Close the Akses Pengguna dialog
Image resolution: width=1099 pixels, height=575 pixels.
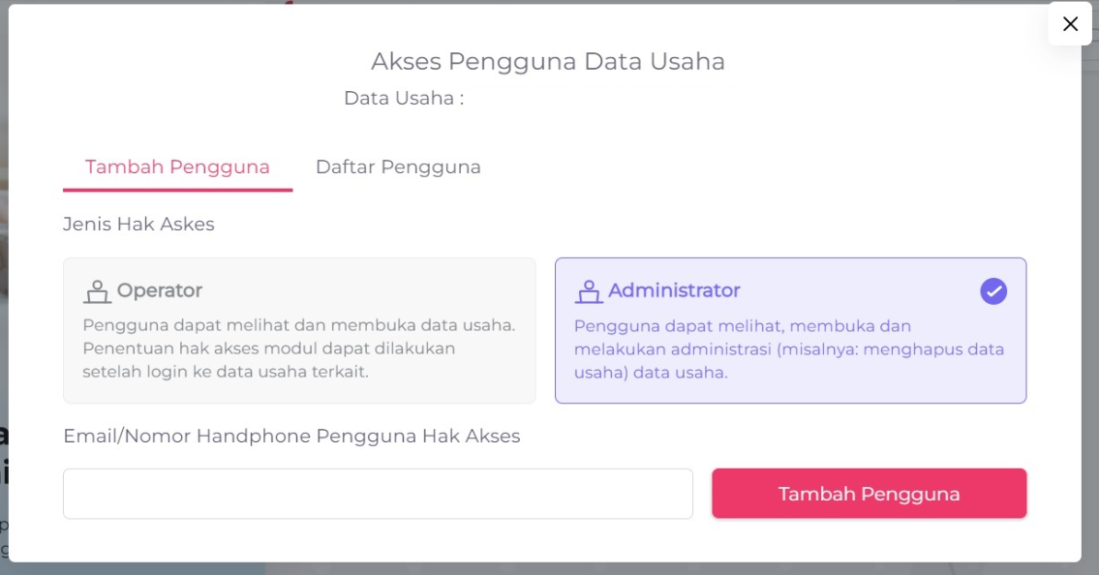(x=1070, y=24)
